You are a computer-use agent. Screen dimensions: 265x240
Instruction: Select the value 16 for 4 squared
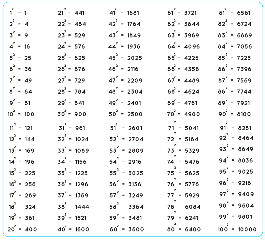click(x=27, y=47)
